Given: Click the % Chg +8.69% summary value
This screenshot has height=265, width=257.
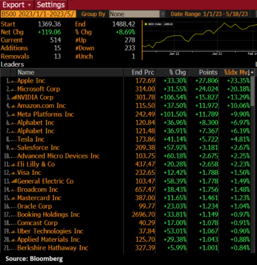Looking at the screenshot, I should 126,32.
